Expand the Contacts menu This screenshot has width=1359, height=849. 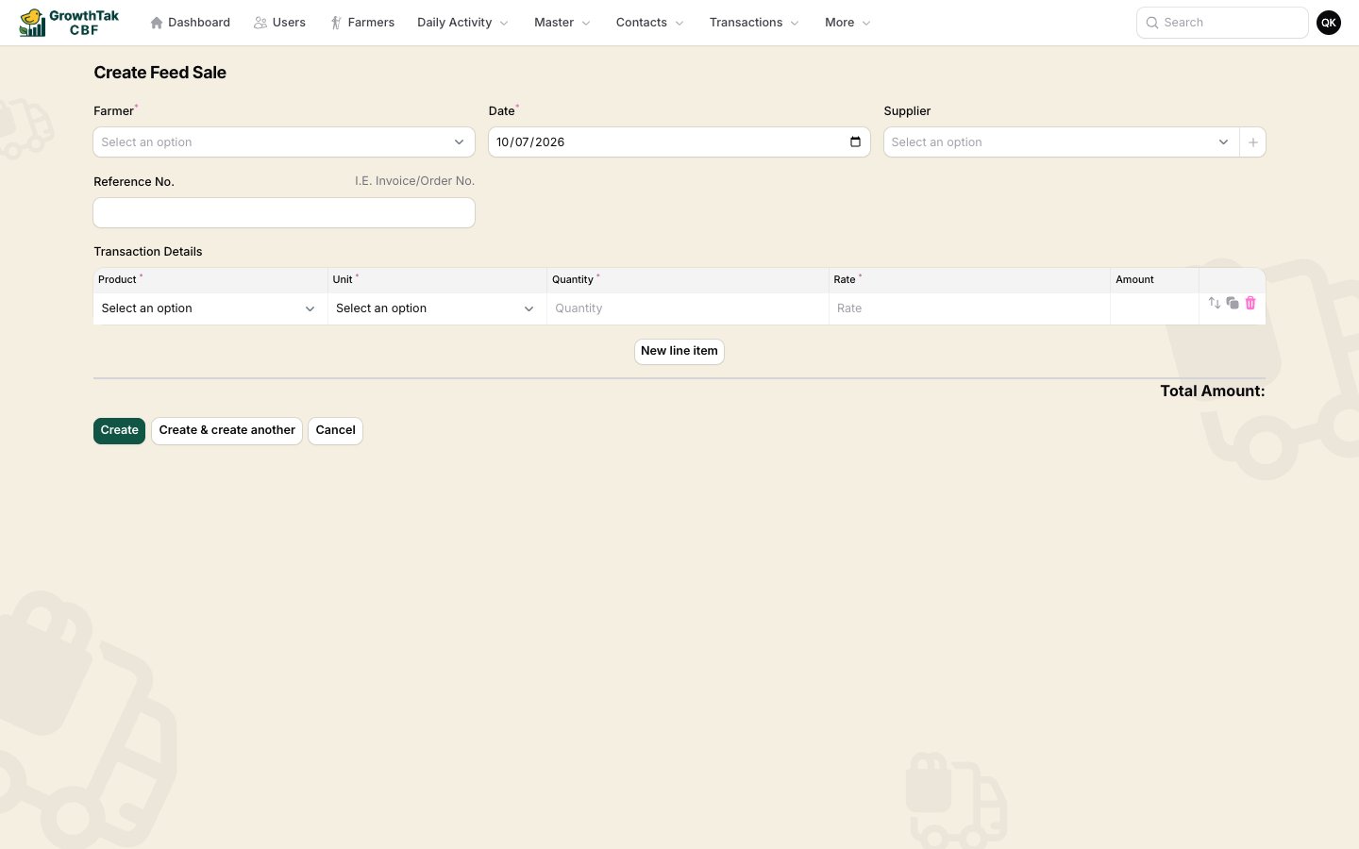click(x=649, y=23)
